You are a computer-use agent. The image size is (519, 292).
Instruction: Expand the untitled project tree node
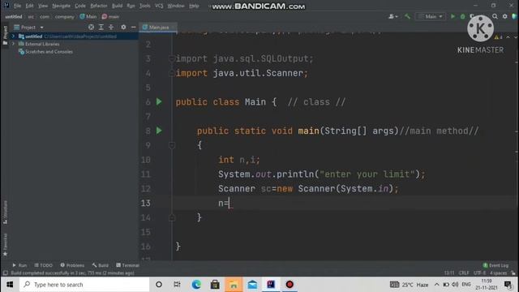pyautogui.click(x=13, y=36)
